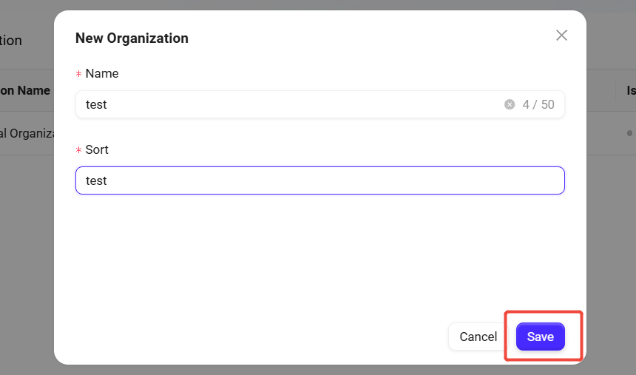The height and width of the screenshot is (375, 636).
Task: Click the partially visible page title behind dialog
Action: point(11,41)
